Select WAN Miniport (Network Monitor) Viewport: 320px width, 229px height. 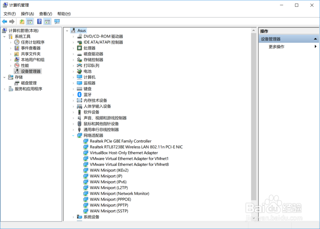tap(119, 194)
